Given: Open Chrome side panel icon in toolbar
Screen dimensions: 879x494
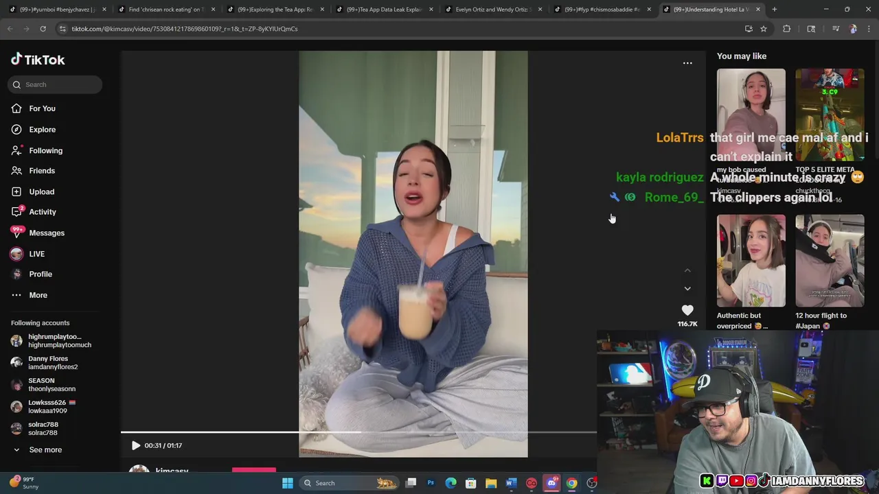Looking at the screenshot, I should tap(811, 29).
